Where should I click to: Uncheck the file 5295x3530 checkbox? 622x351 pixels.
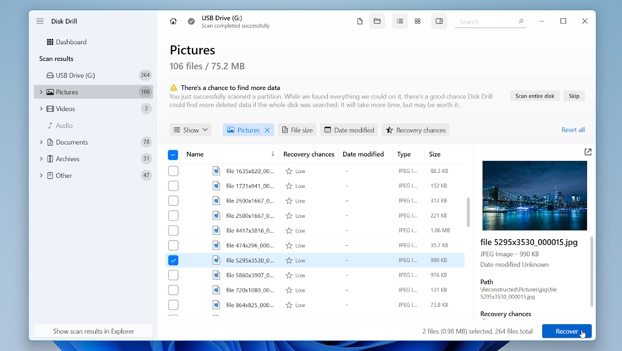[173, 260]
